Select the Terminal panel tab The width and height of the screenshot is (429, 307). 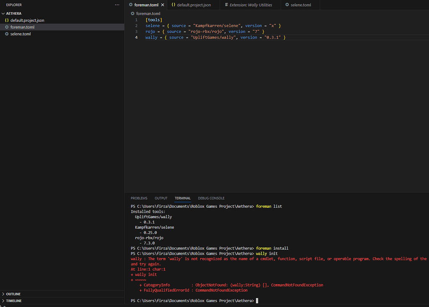182,198
